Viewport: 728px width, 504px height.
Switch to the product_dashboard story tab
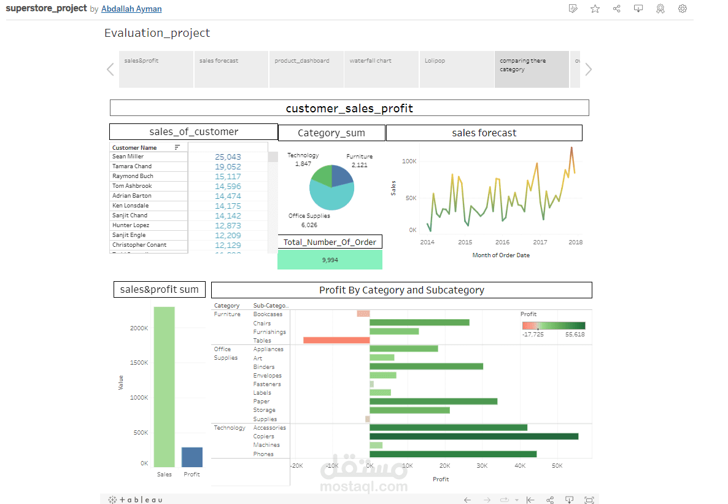click(306, 69)
